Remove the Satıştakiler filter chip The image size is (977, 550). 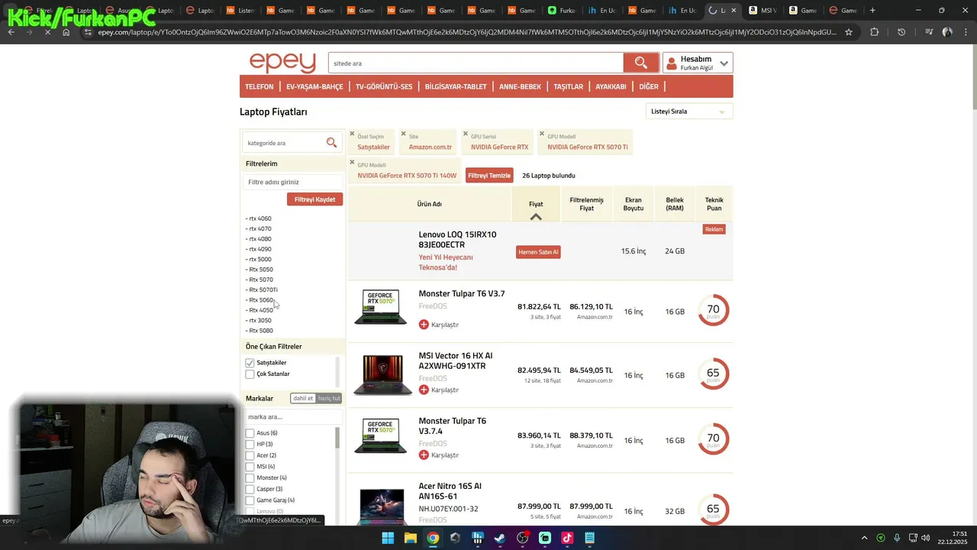click(352, 134)
